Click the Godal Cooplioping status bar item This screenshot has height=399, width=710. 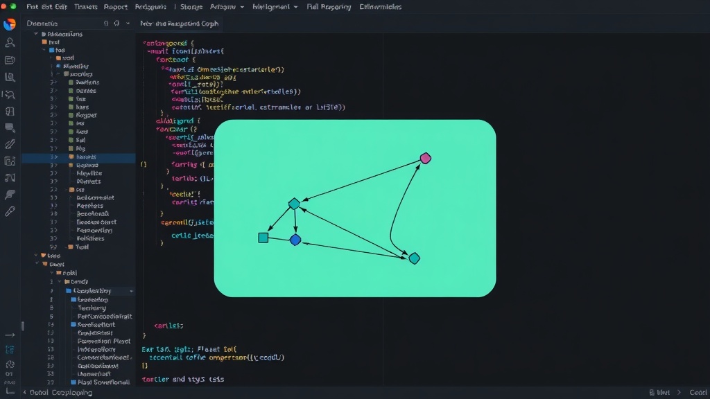[x=61, y=392]
